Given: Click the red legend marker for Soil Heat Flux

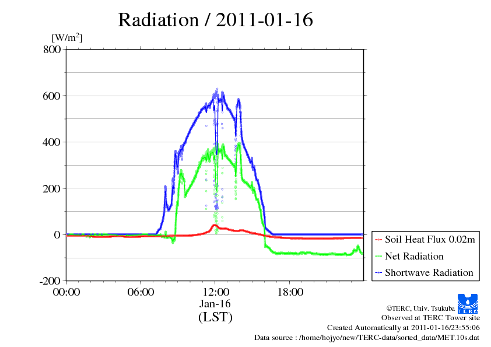Looking at the screenshot, I should [378, 240].
